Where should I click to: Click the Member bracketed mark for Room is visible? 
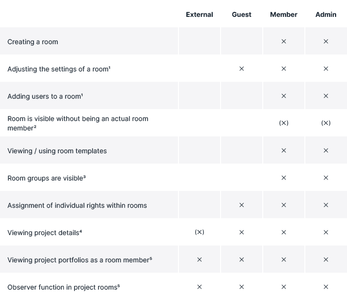[284, 123]
